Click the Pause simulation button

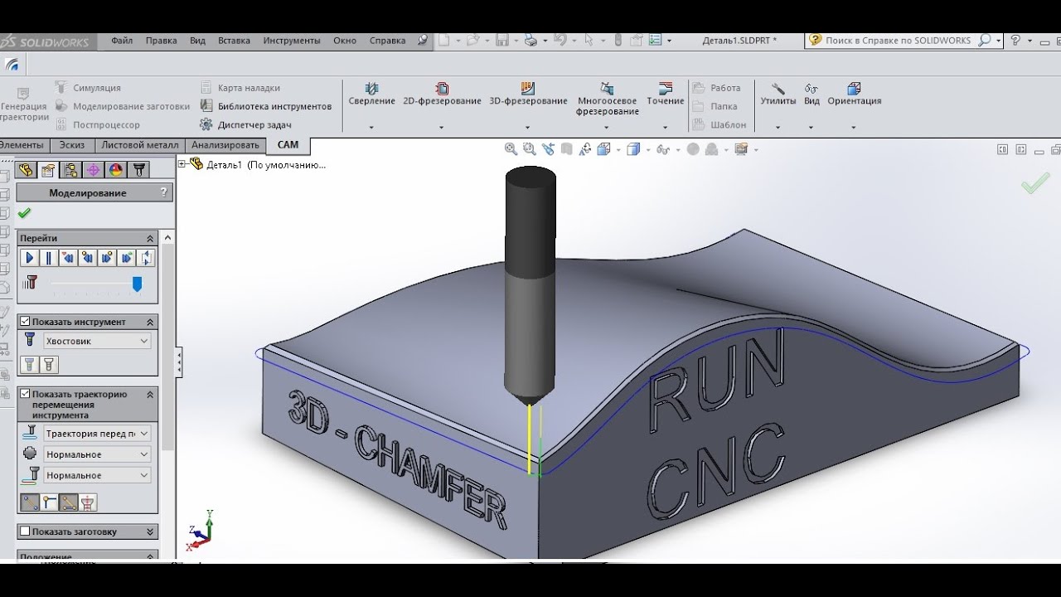[48, 258]
